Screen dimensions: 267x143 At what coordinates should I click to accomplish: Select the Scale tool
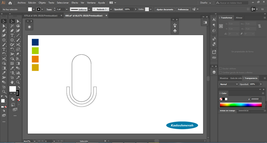click(x=18, y=49)
